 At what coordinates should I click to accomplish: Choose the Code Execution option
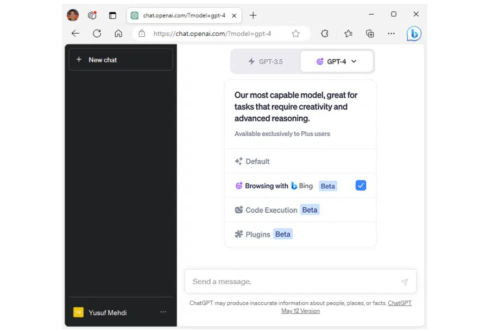pos(300,210)
